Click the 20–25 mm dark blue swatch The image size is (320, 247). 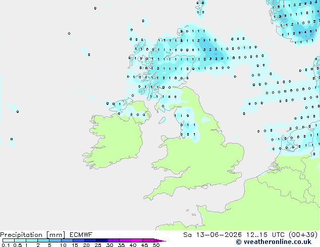coord(90,240)
